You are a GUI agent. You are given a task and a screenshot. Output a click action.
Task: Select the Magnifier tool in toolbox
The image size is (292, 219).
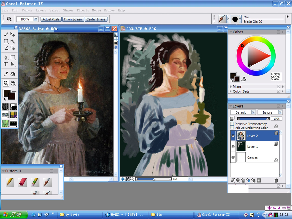tap(6, 83)
